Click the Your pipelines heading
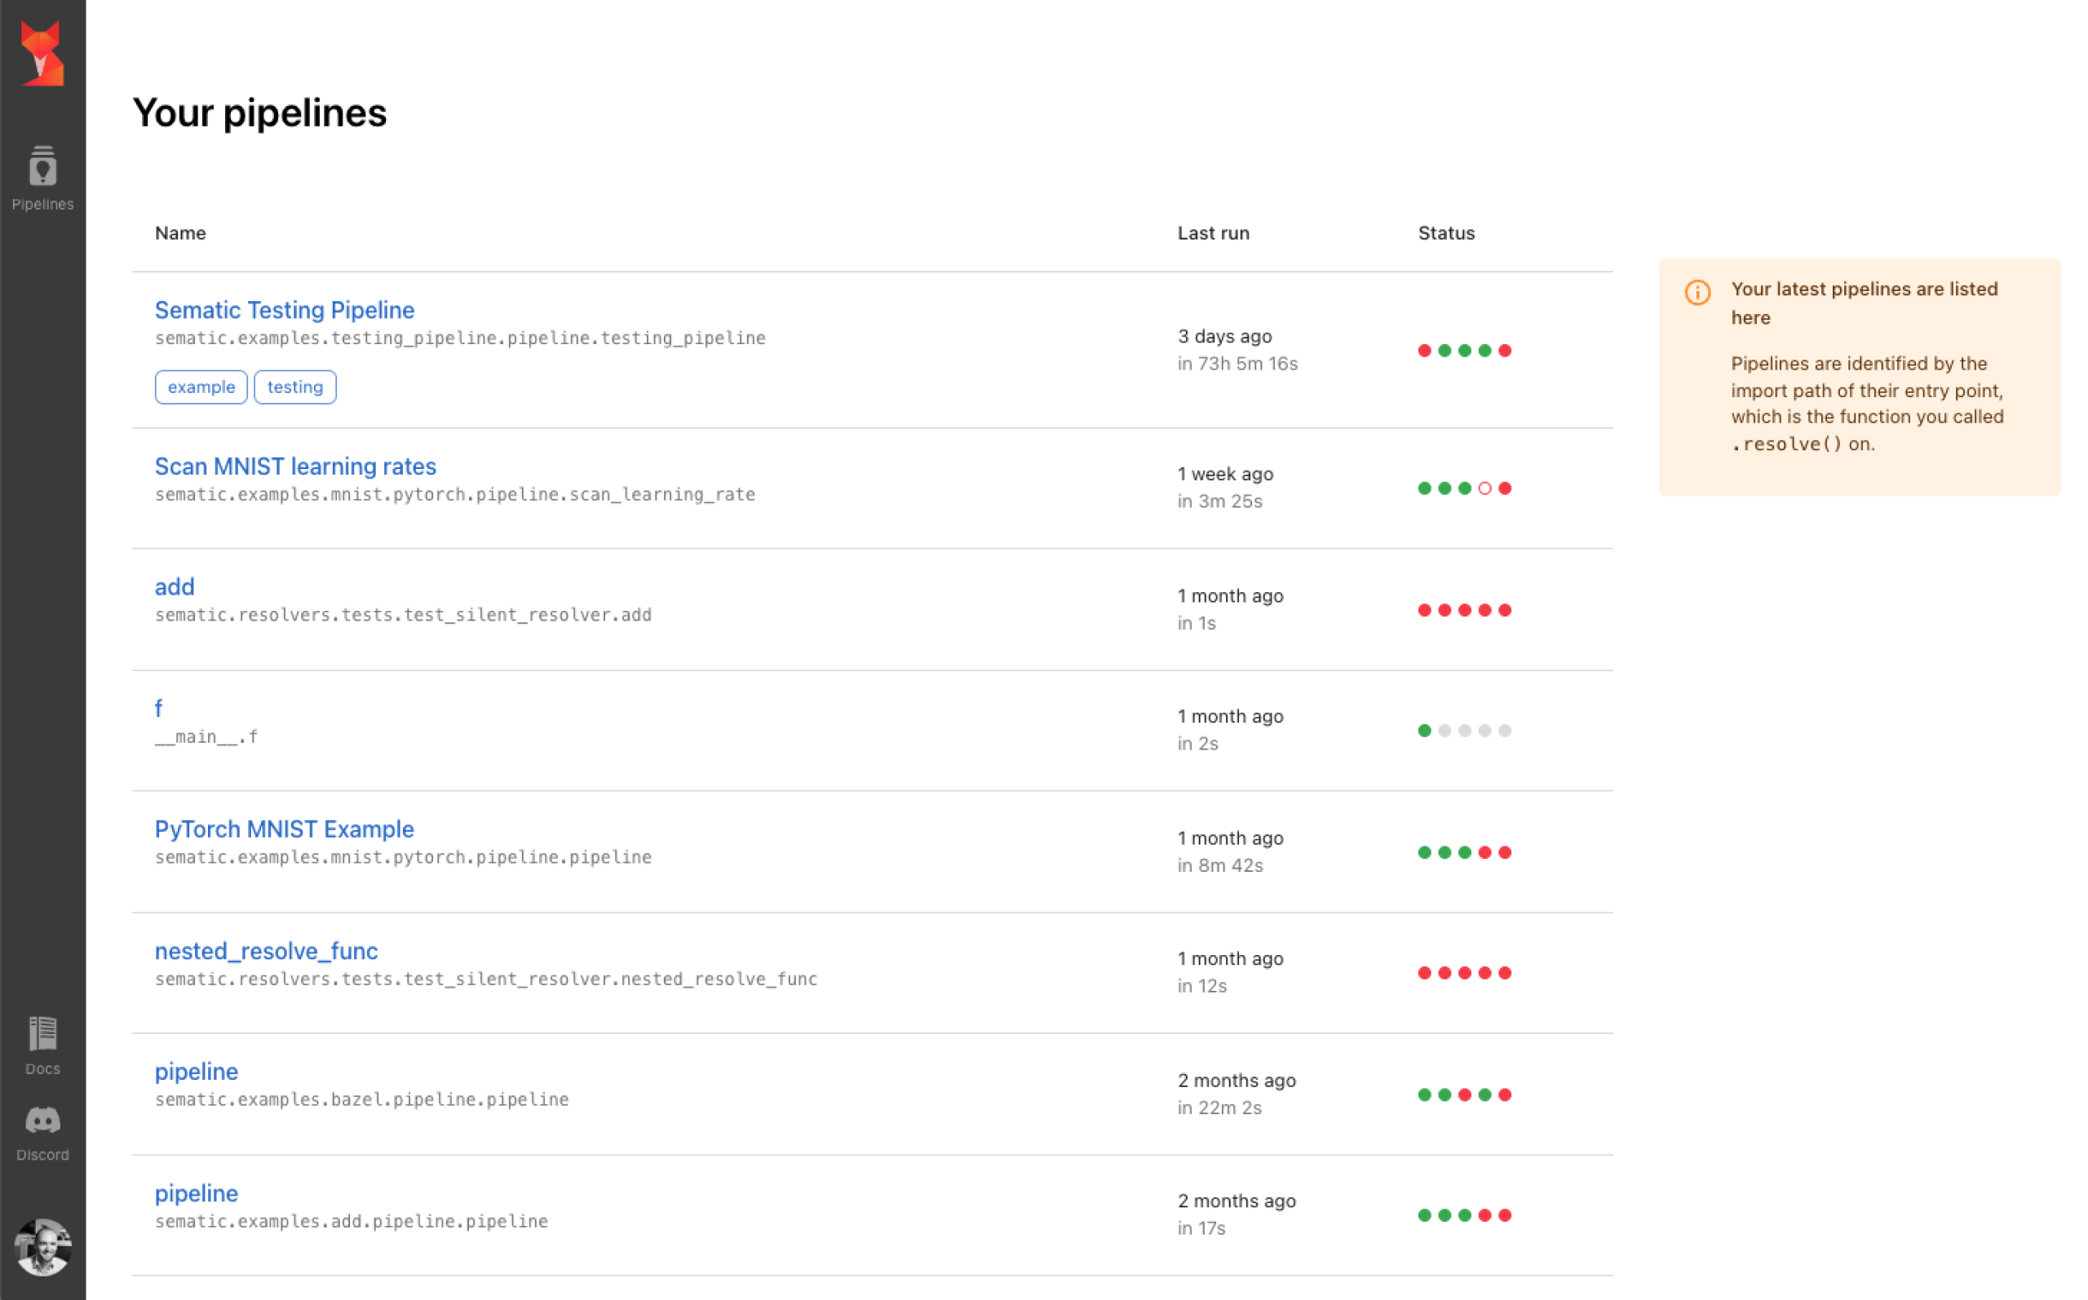 point(259,113)
